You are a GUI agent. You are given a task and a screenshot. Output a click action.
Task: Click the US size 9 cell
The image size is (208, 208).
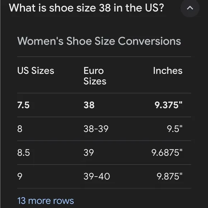point(20,176)
